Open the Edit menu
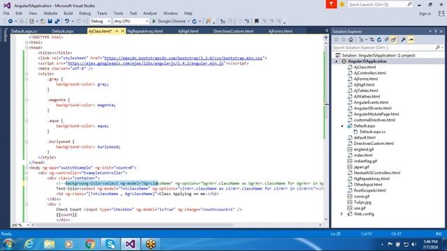Screen dimensions: 447x251 click(19, 13)
